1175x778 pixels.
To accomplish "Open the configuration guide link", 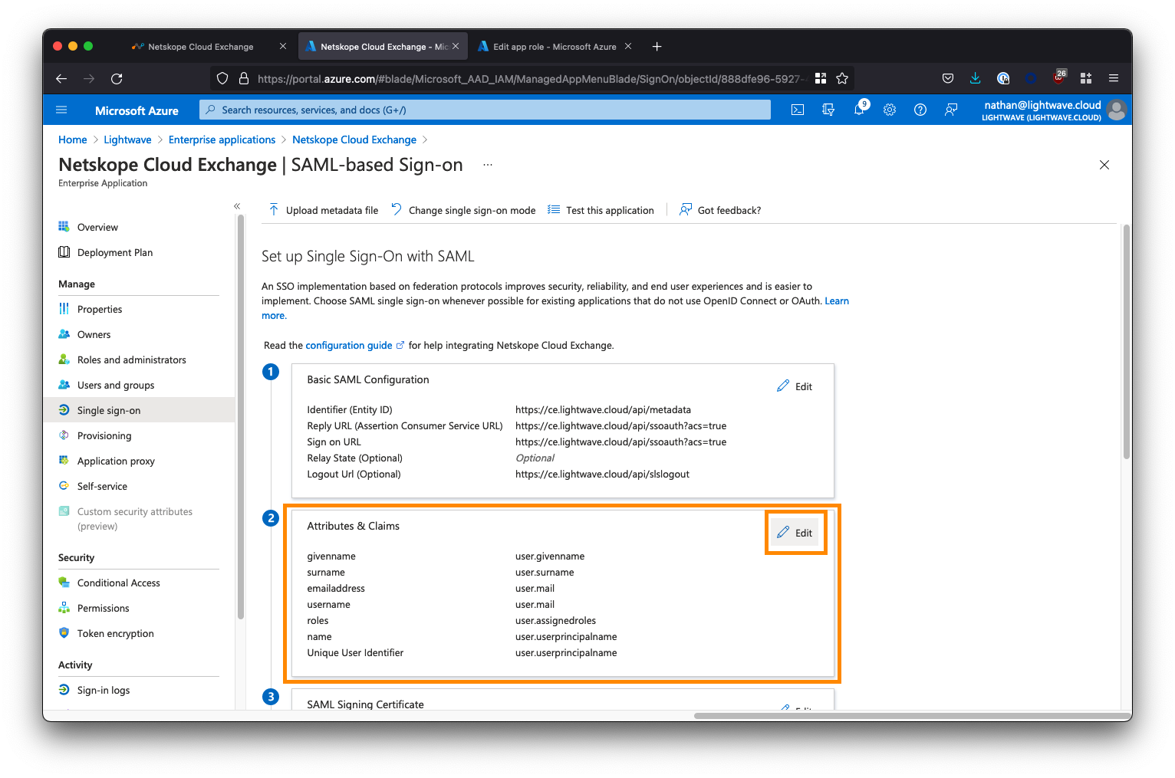I will coord(349,346).
